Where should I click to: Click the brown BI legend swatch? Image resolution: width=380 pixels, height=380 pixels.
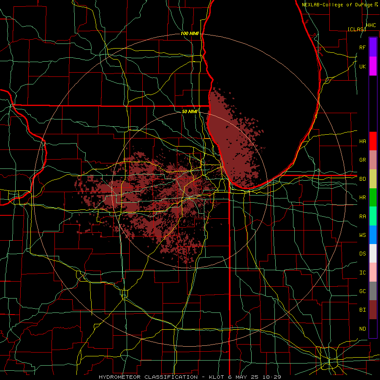tap(373, 310)
